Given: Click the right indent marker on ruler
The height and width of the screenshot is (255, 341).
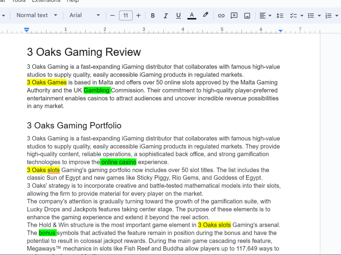Looking at the screenshot, I should (x=281, y=31).
